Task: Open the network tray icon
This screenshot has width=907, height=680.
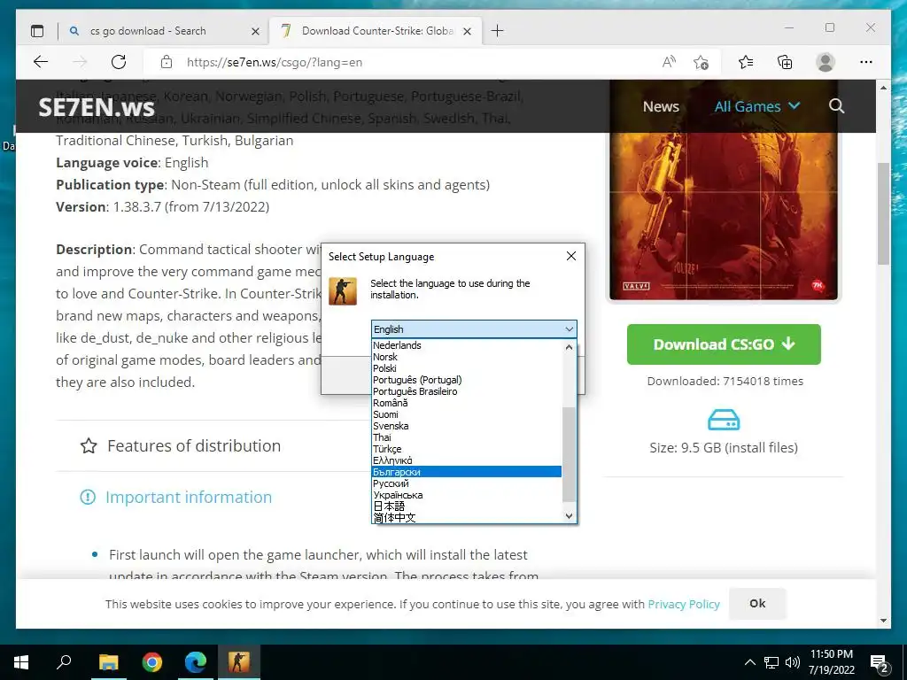Action: [771, 662]
